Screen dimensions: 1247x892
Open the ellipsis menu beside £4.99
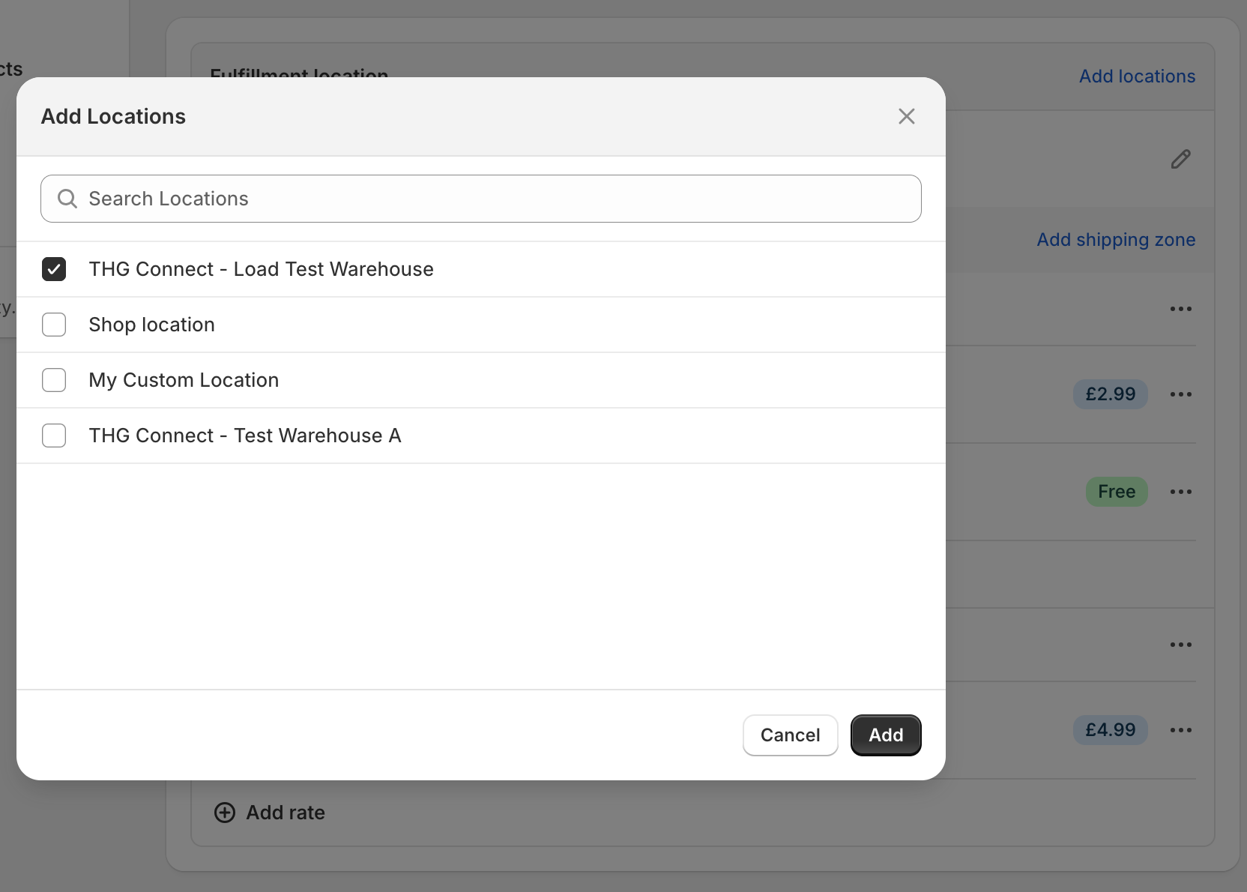1180,730
